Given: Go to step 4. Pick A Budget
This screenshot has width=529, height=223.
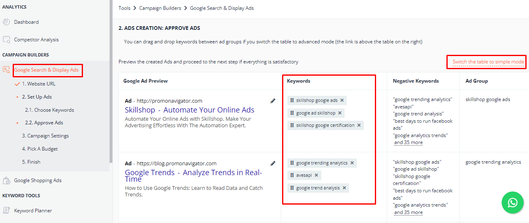Looking at the screenshot, I should click(x=40, y=149).
